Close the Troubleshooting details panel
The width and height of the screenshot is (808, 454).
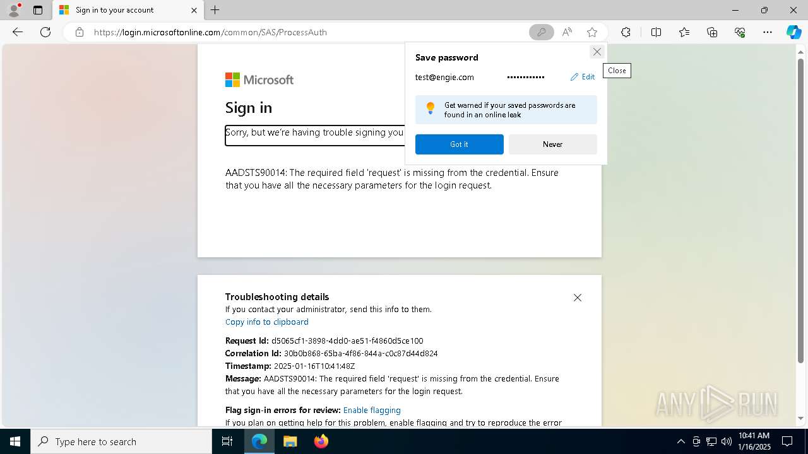[578, 298]
